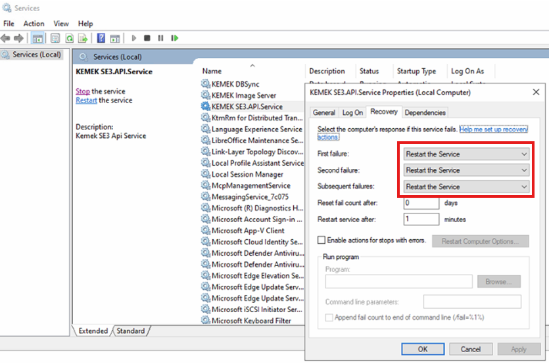Open the First failure dropdown
The height and width of the screenshot is (364, 549).
[x=466, y=154]
